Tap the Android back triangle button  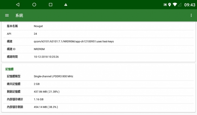click(18, 5)
